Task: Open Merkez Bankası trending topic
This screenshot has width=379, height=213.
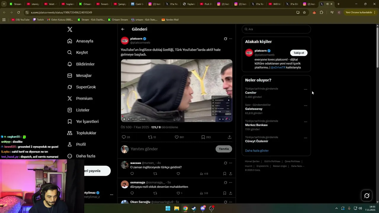Action: click(256, 125)
